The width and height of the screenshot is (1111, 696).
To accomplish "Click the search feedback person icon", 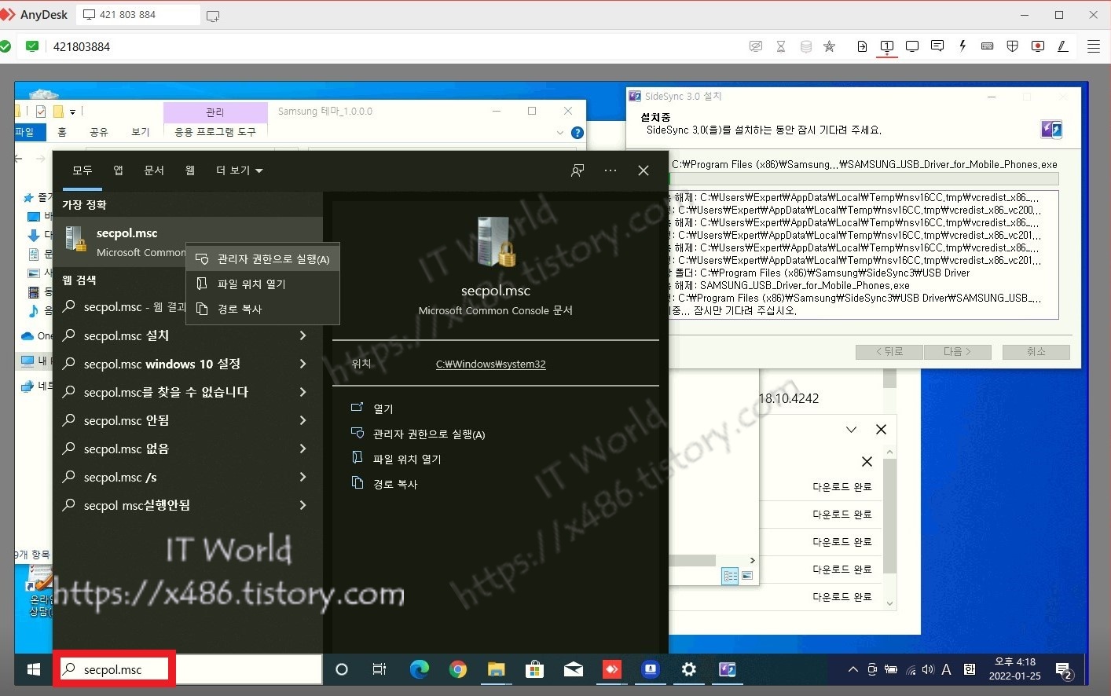I will coord(577,170).
